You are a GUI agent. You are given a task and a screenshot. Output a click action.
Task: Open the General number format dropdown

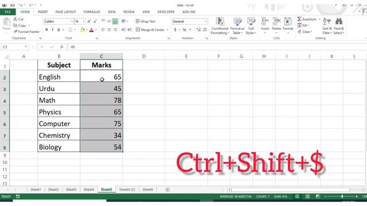point(205,22)
